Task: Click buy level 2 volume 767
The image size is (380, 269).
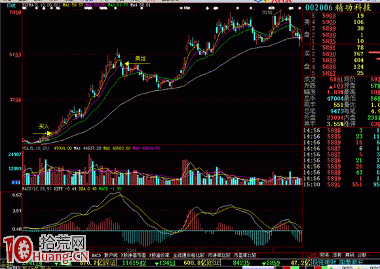Action: [x=358, y=54]
